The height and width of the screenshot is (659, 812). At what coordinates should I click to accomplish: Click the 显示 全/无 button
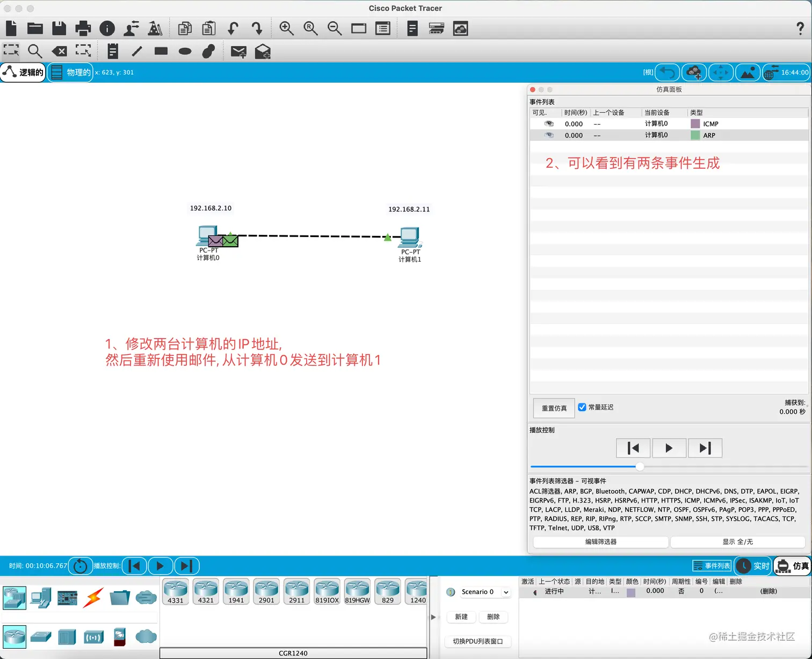738,542
